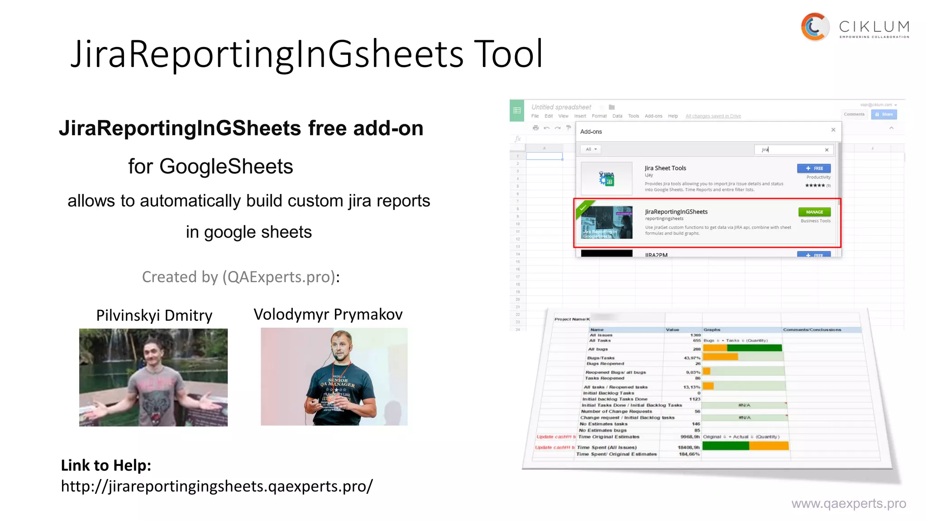Click the print icon in Sheets toolbar
Screen dimensions: 927x521
[x=535, y=128]
